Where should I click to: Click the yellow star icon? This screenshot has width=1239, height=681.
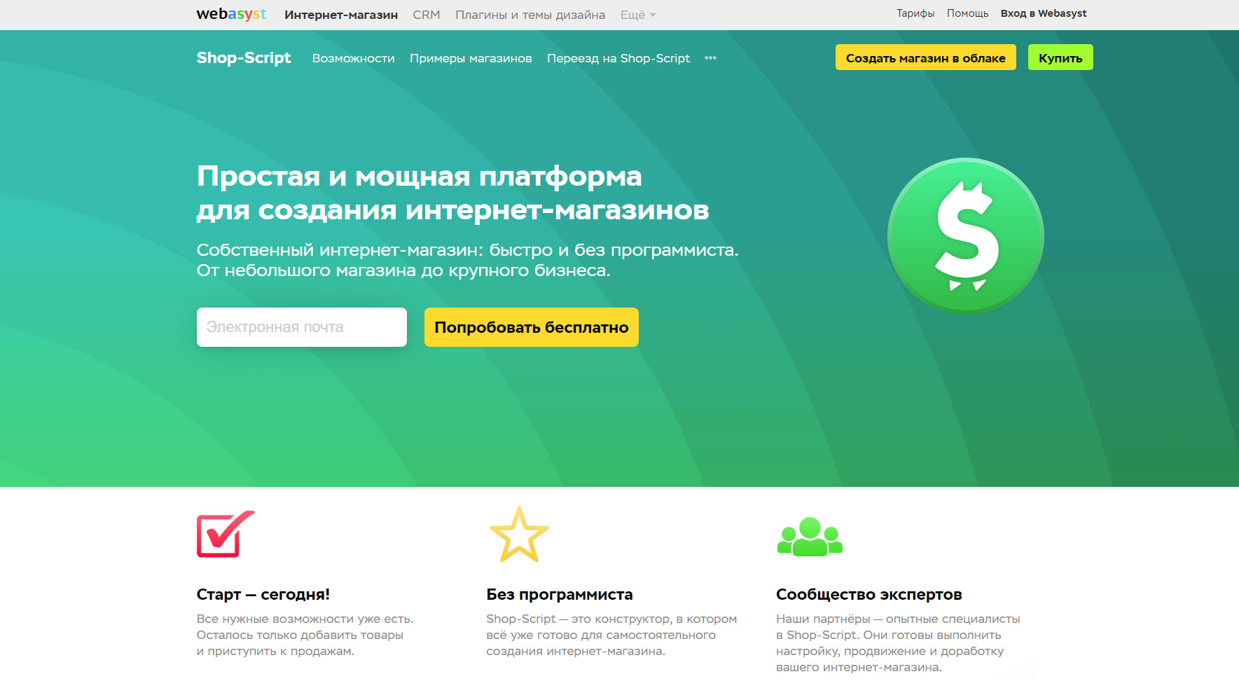click(x=519, y=535)
